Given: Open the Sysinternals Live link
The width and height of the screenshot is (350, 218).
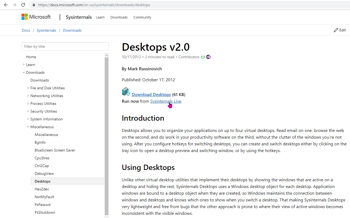Looking at the screenshot, I should point(166,101).
